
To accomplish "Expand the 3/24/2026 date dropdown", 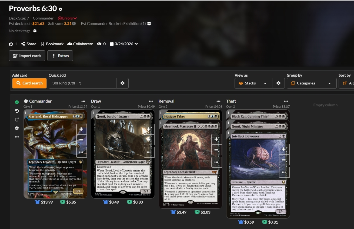I will pyautogui.click(x=124, y=44).
